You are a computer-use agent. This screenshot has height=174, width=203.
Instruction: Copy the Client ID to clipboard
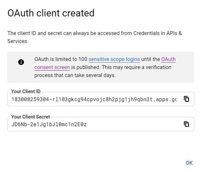click(186, 99)
